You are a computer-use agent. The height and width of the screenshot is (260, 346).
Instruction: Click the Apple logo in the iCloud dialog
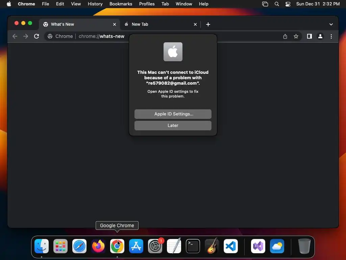coord(173,52)
